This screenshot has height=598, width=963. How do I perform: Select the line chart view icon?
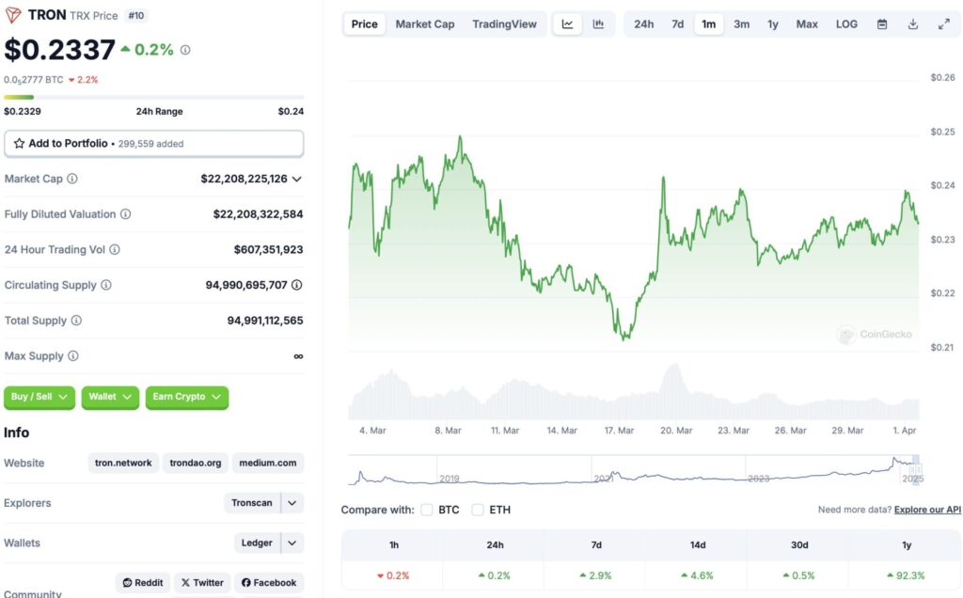click(x=567, y=24)
